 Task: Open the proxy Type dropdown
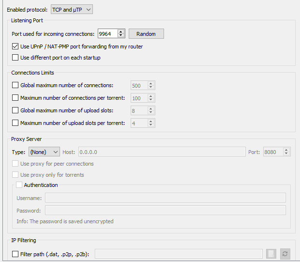point(44,152)
